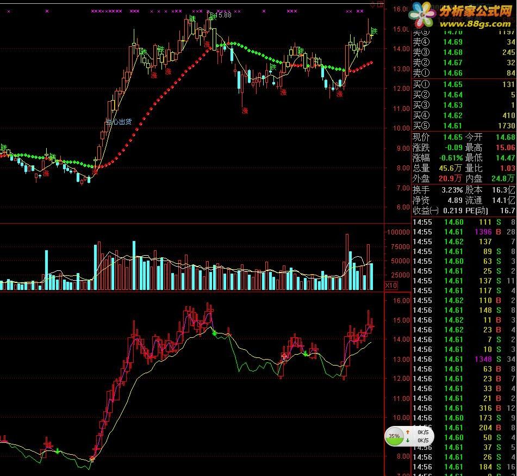Click the 14:56 trade with 1348 S volume
Screen dimensions: 517x476
click(x=464, y=359)
